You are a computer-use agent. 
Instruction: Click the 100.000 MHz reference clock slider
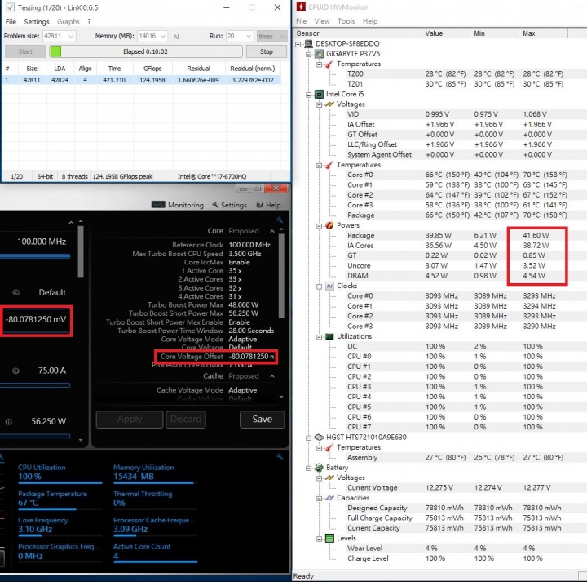tap(35, 256)
